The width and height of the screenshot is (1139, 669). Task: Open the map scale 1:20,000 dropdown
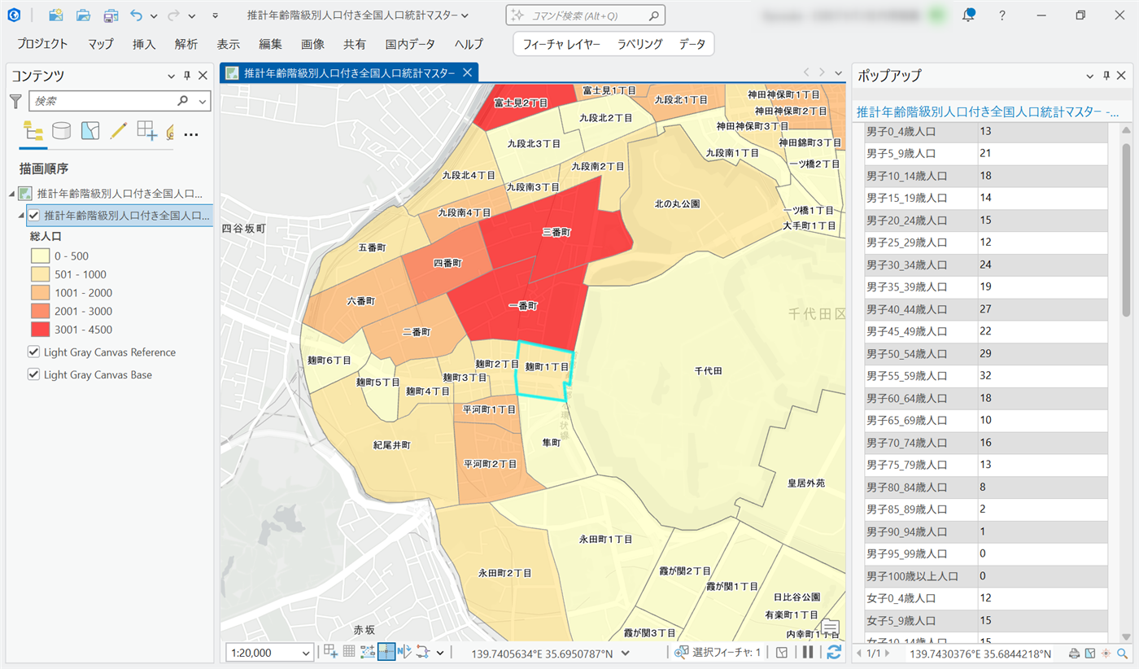click(x=306, y=653)
